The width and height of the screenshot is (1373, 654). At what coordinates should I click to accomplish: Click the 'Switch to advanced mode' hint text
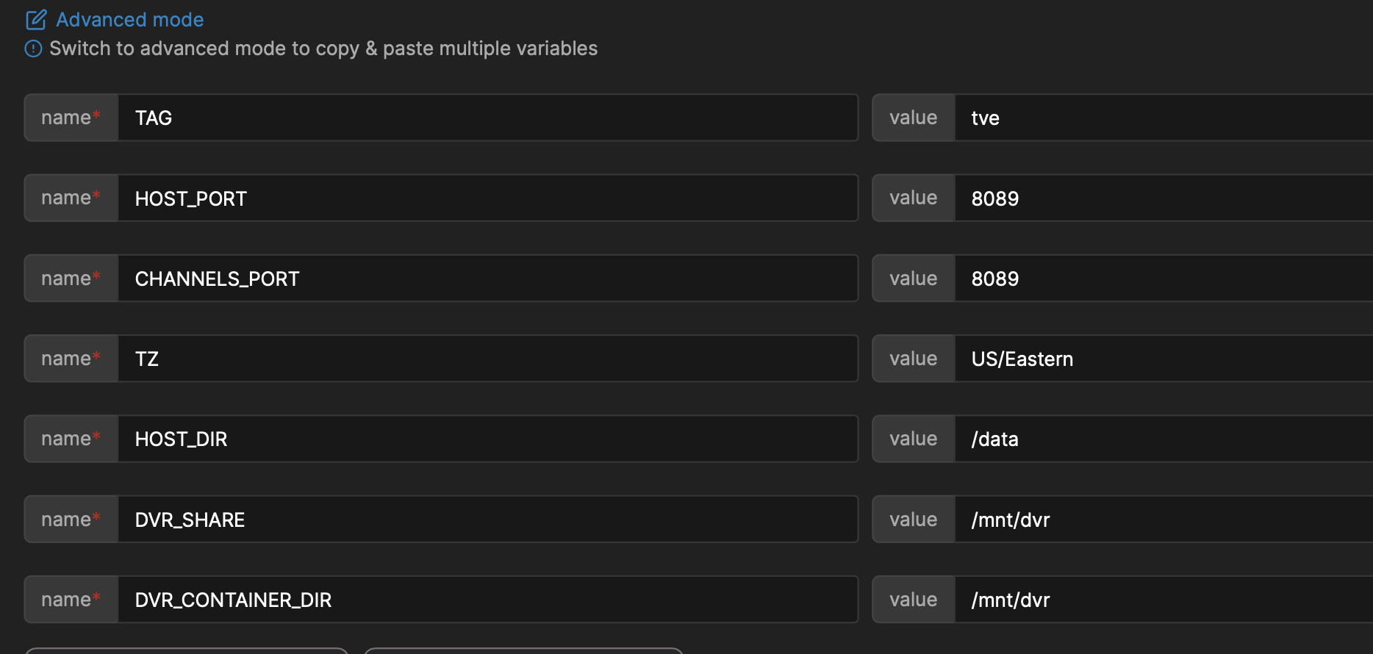pos(323,48)
